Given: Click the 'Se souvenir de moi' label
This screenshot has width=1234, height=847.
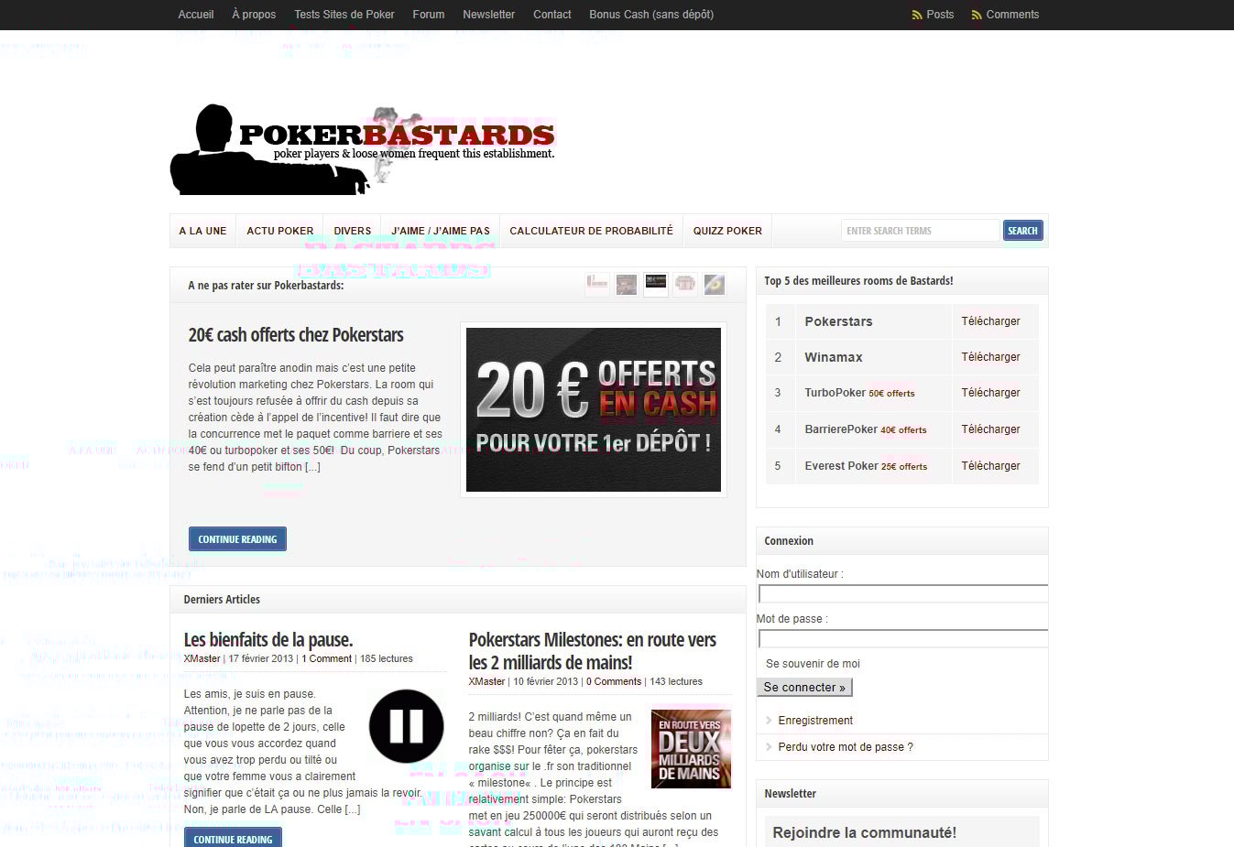Looking at the screenshot, I should click(813, 664).
